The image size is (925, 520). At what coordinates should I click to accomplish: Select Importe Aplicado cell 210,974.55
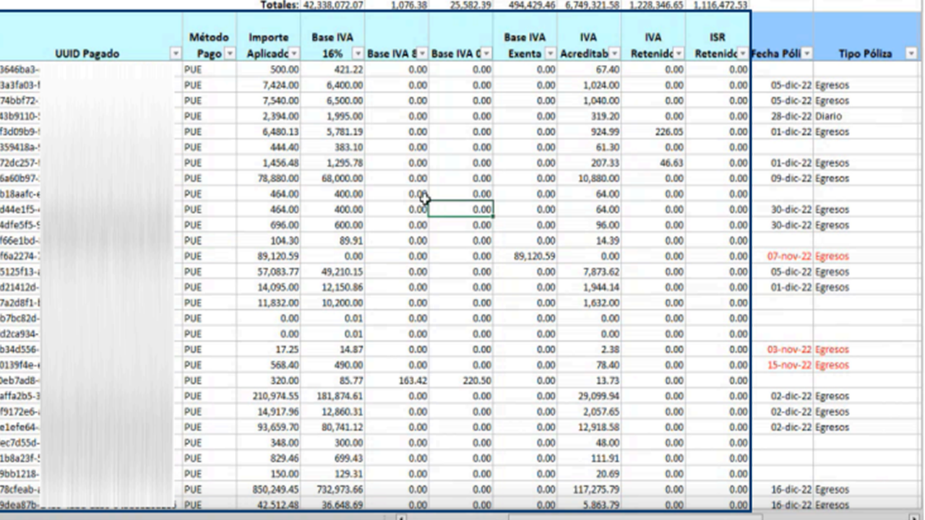coord(269,396)
